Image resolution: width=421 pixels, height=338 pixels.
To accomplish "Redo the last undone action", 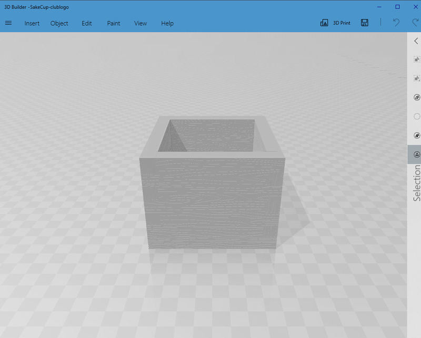I will coord(416,23).
